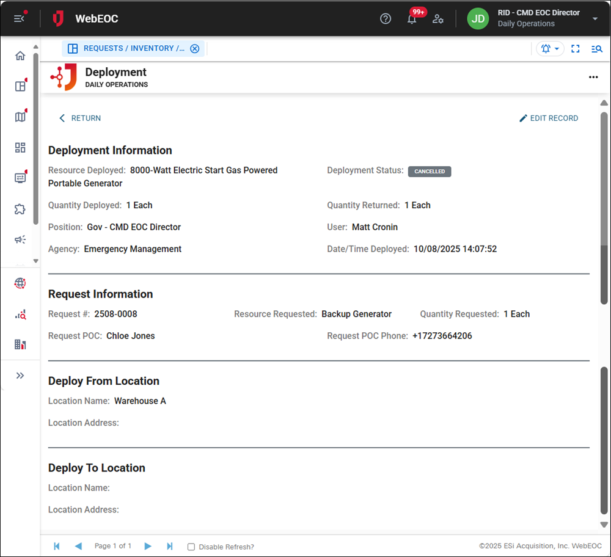The image size is (611, 557).
Task: Go to Home in the sidebar
Action: coord(20,56)
